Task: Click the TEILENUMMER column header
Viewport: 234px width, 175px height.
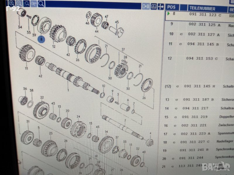Action: (202, 8)
